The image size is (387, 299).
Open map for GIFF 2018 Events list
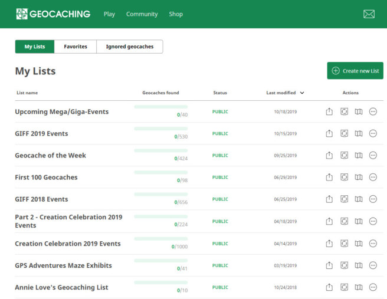359,199
